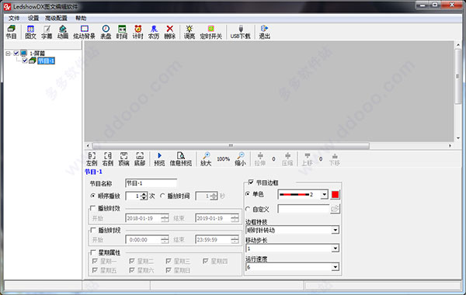Open the 定时开关 timed switch tool
Image resolution: width=466 pixels, height=295 pixels.
(x=210, y=32)
